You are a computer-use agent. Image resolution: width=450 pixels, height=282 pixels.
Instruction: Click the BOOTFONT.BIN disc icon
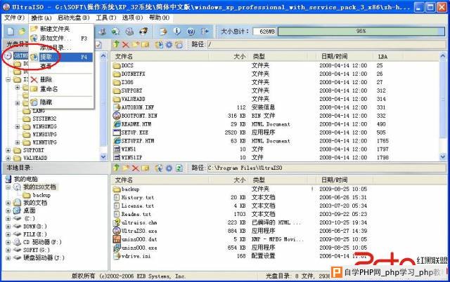pos(117,116)
